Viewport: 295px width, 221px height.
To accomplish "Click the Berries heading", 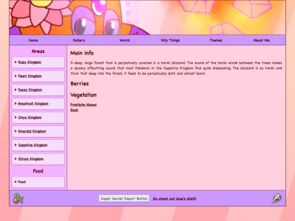I will pos(80,83).
